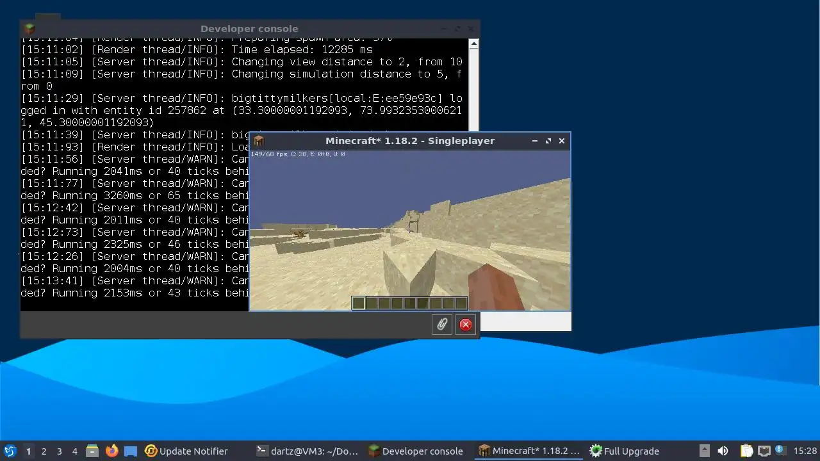Viewport: 820px width, 461px height.
Task: Click the grass block icon in Developer console title bar
Action: click(29, 29)
